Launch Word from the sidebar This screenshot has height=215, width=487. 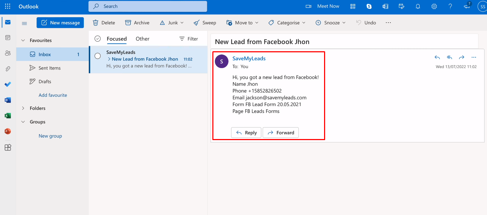point(8,100)
